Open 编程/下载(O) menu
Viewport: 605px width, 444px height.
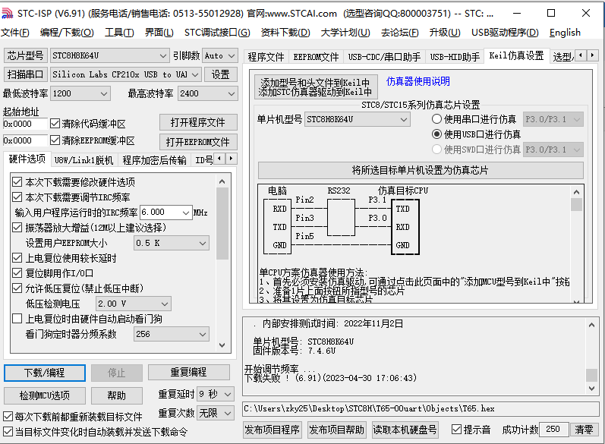click(67, 33)
